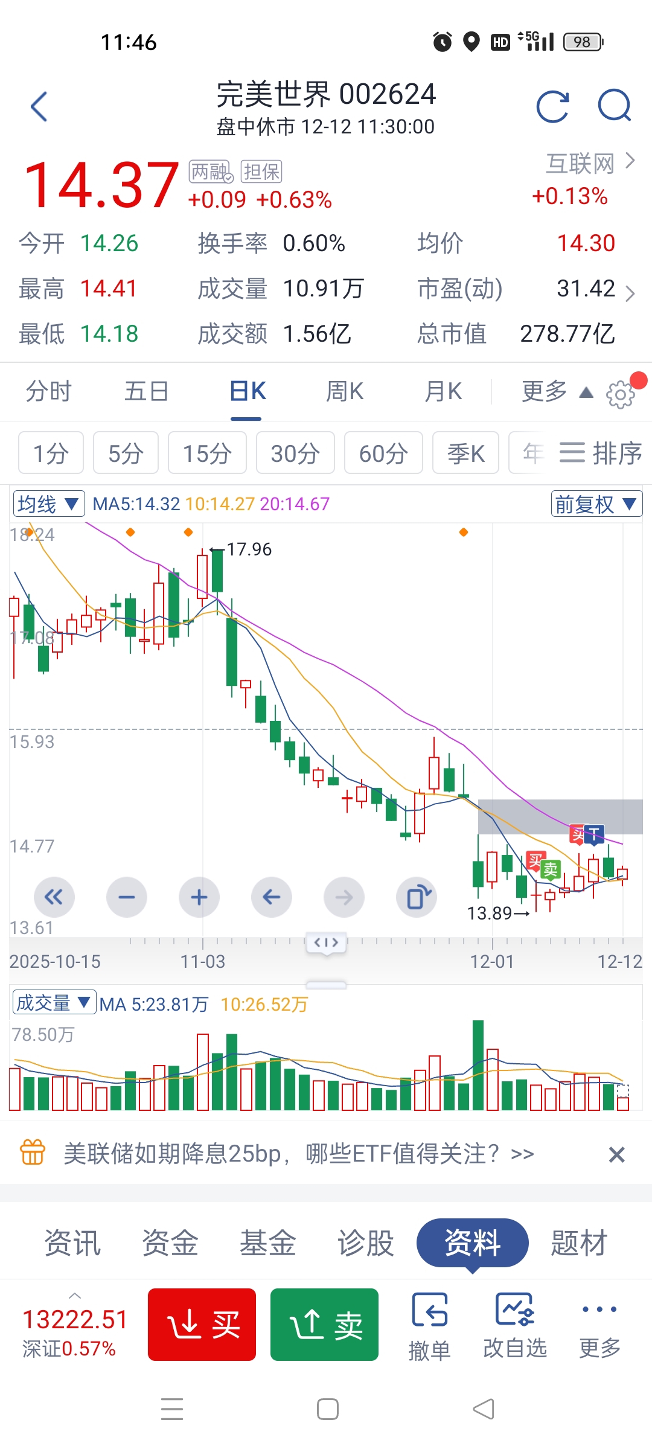Open chart settings gear icon
Screen dimensions: 652x1449
pyautogui.click(x=621, y=395)
